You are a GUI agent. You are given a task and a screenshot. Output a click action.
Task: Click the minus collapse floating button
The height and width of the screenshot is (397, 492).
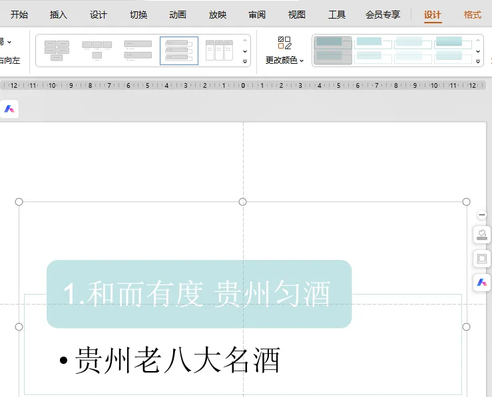pyautogui.click(x=482, y=215)
